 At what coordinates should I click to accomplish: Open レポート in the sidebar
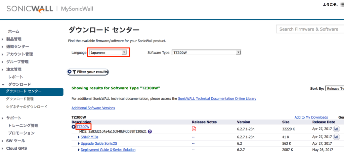15,77
